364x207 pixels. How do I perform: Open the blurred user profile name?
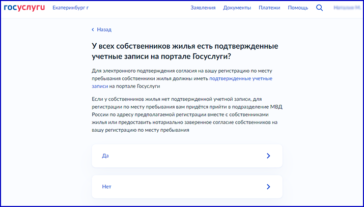tap(345, 8)
